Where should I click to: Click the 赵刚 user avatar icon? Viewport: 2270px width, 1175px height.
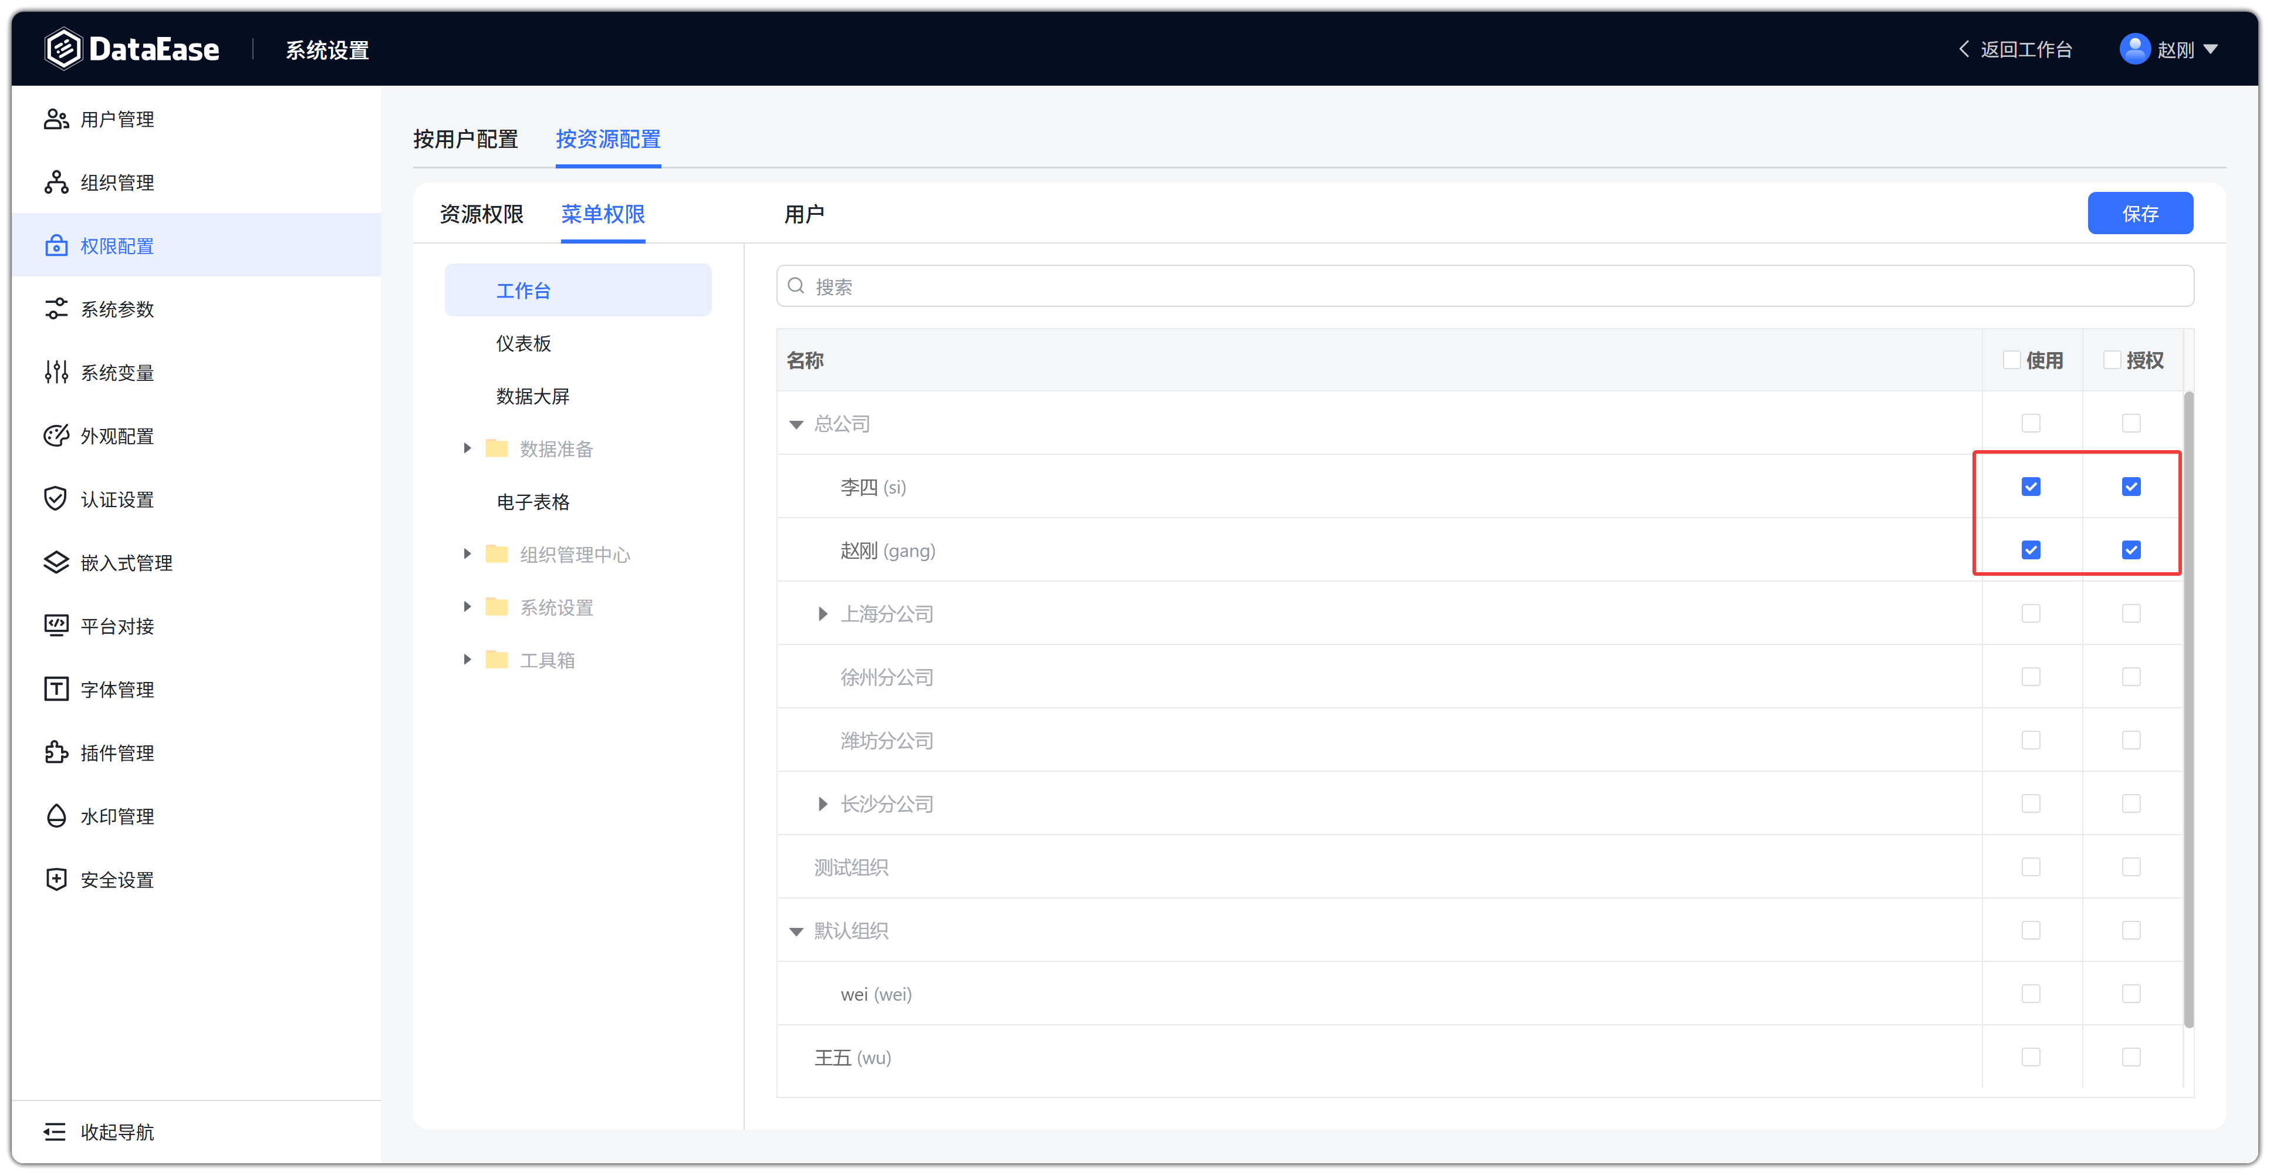tap(2135, 49)
